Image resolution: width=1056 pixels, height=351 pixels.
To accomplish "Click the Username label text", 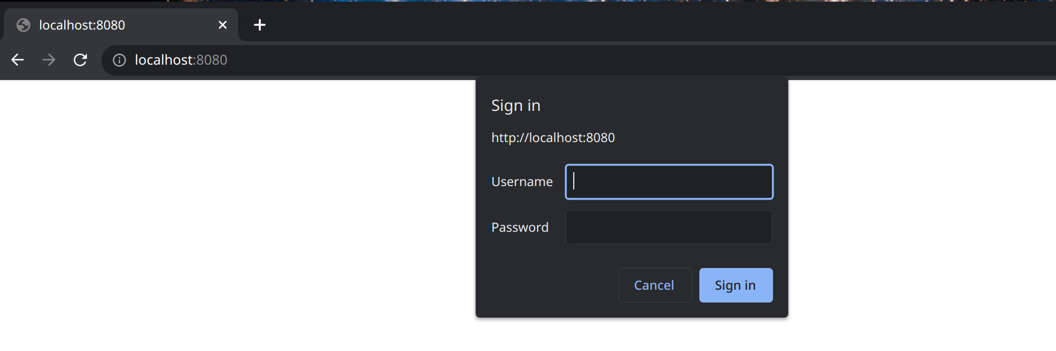I will point(522,182).
